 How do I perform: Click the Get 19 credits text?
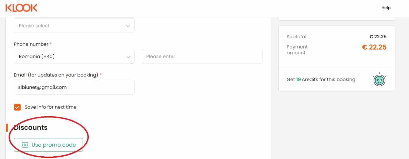point(321,79)
